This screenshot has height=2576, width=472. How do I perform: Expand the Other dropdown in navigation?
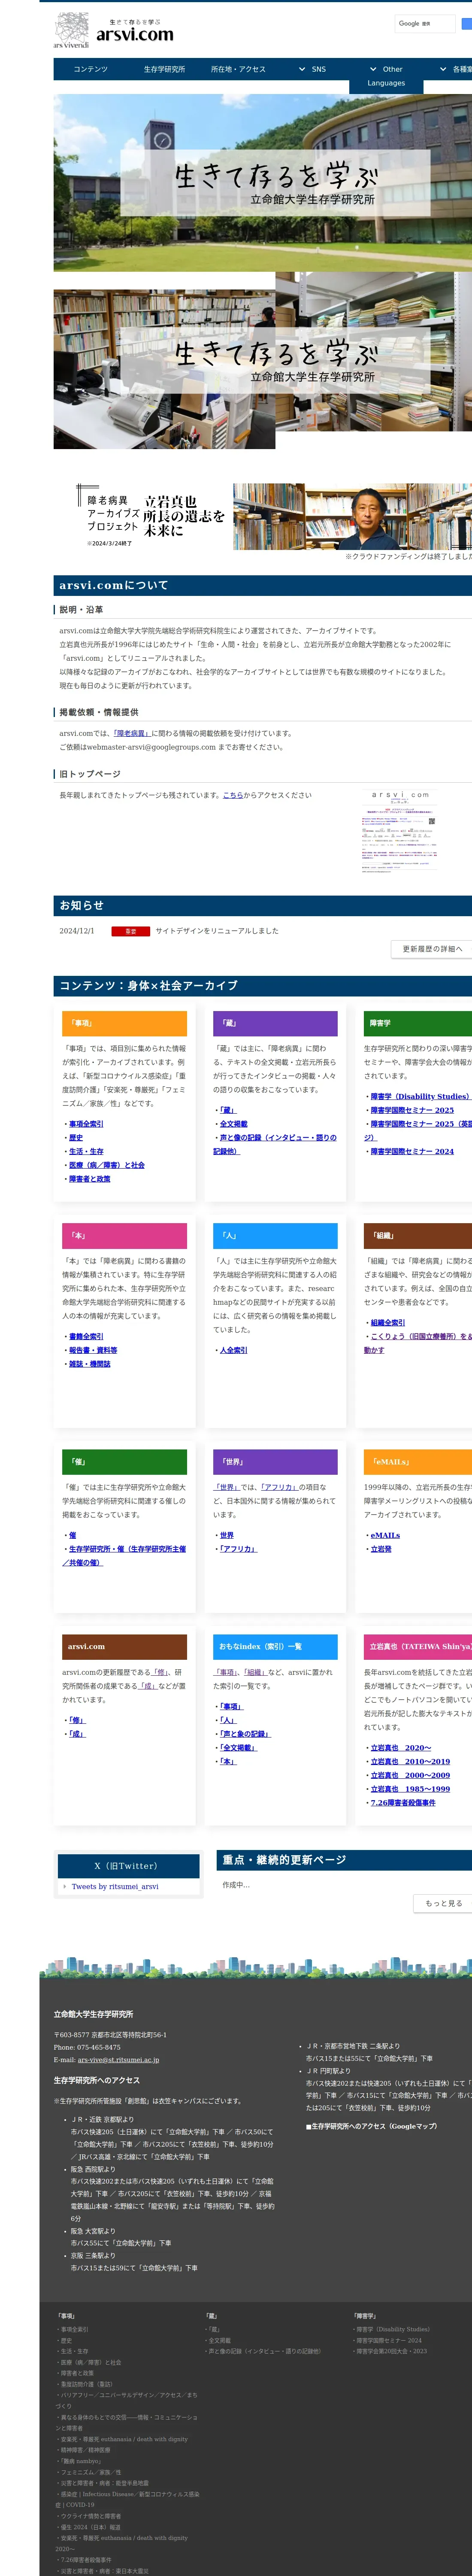click(x=386, y=69)
